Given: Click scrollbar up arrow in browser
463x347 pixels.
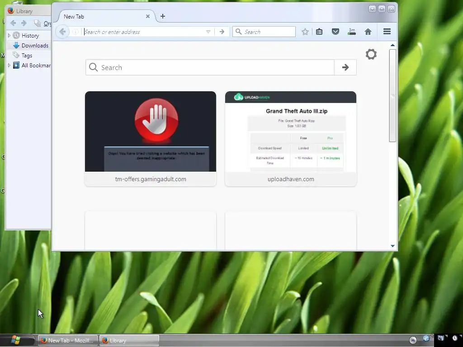Looking at the screenshot, I should (392, 45).
